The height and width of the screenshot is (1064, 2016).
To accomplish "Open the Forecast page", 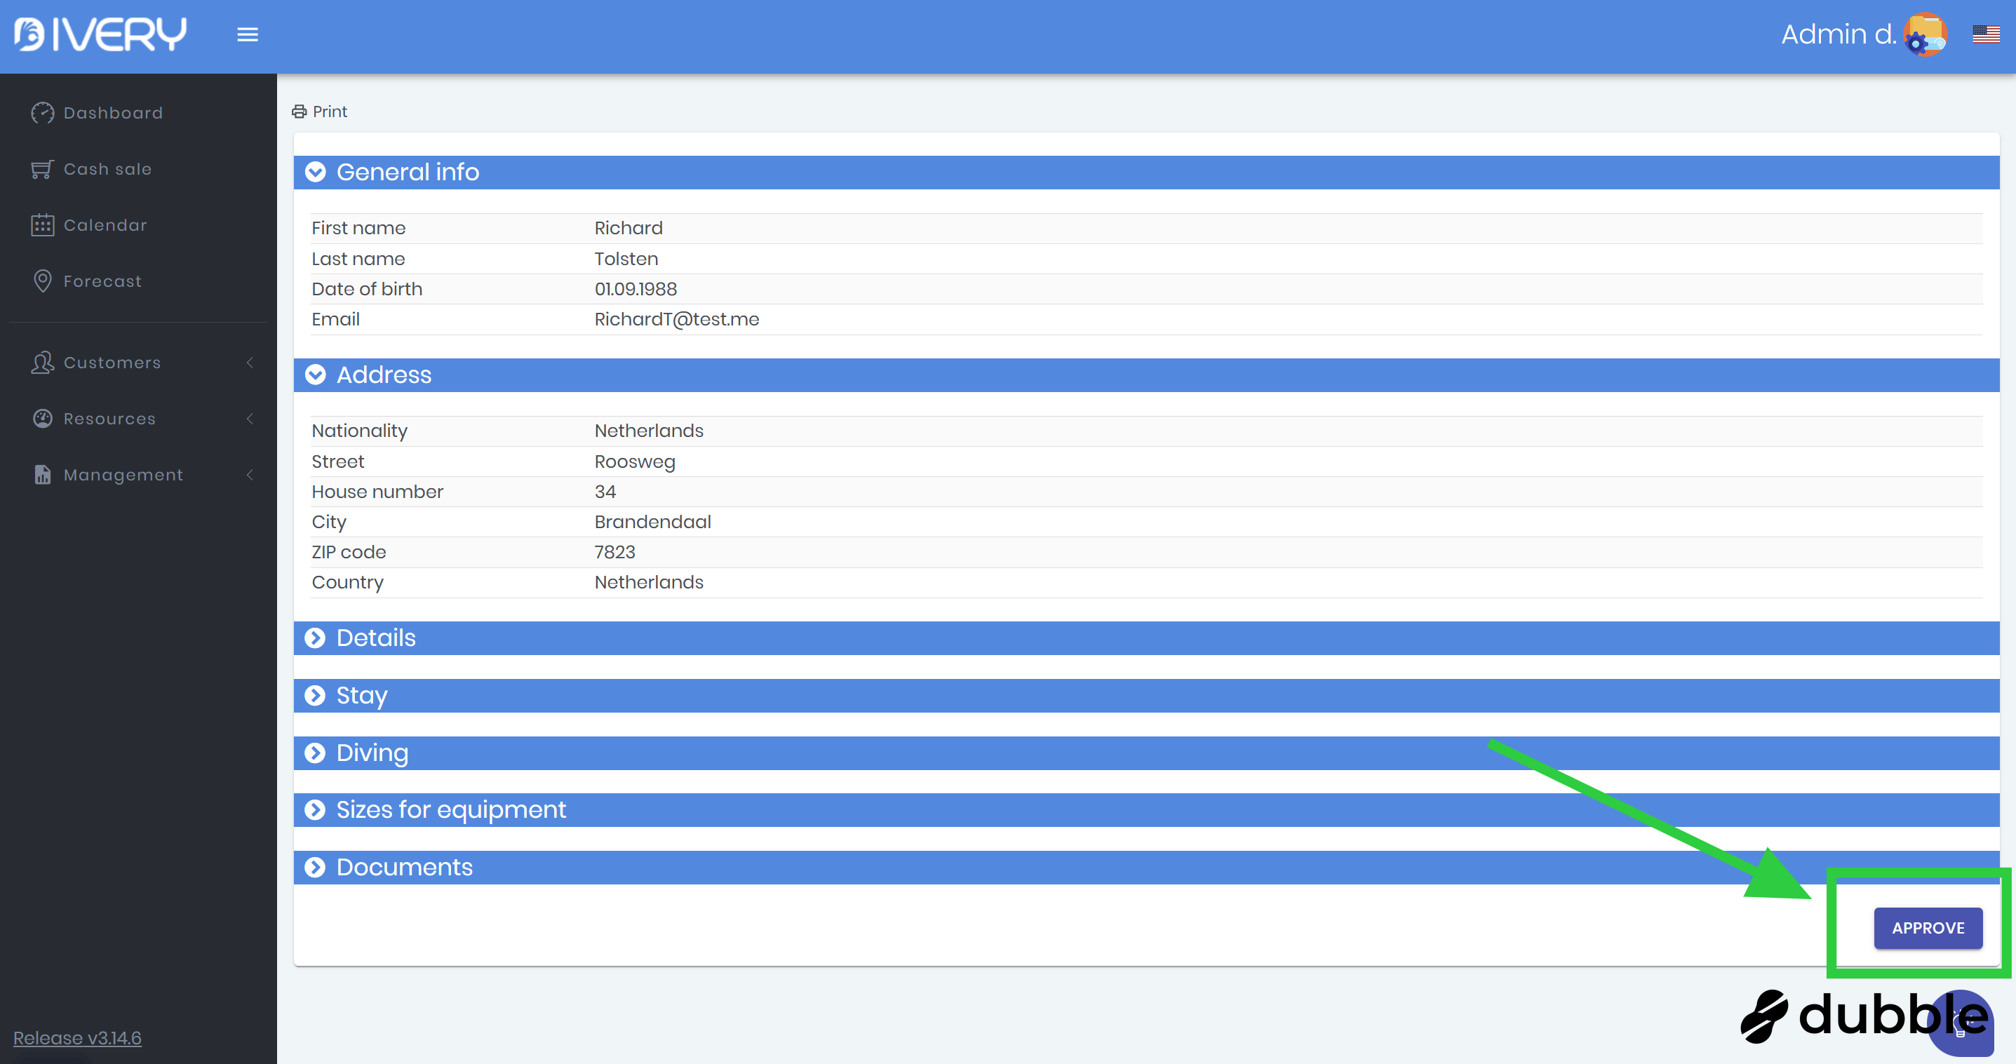I will 102,281.
